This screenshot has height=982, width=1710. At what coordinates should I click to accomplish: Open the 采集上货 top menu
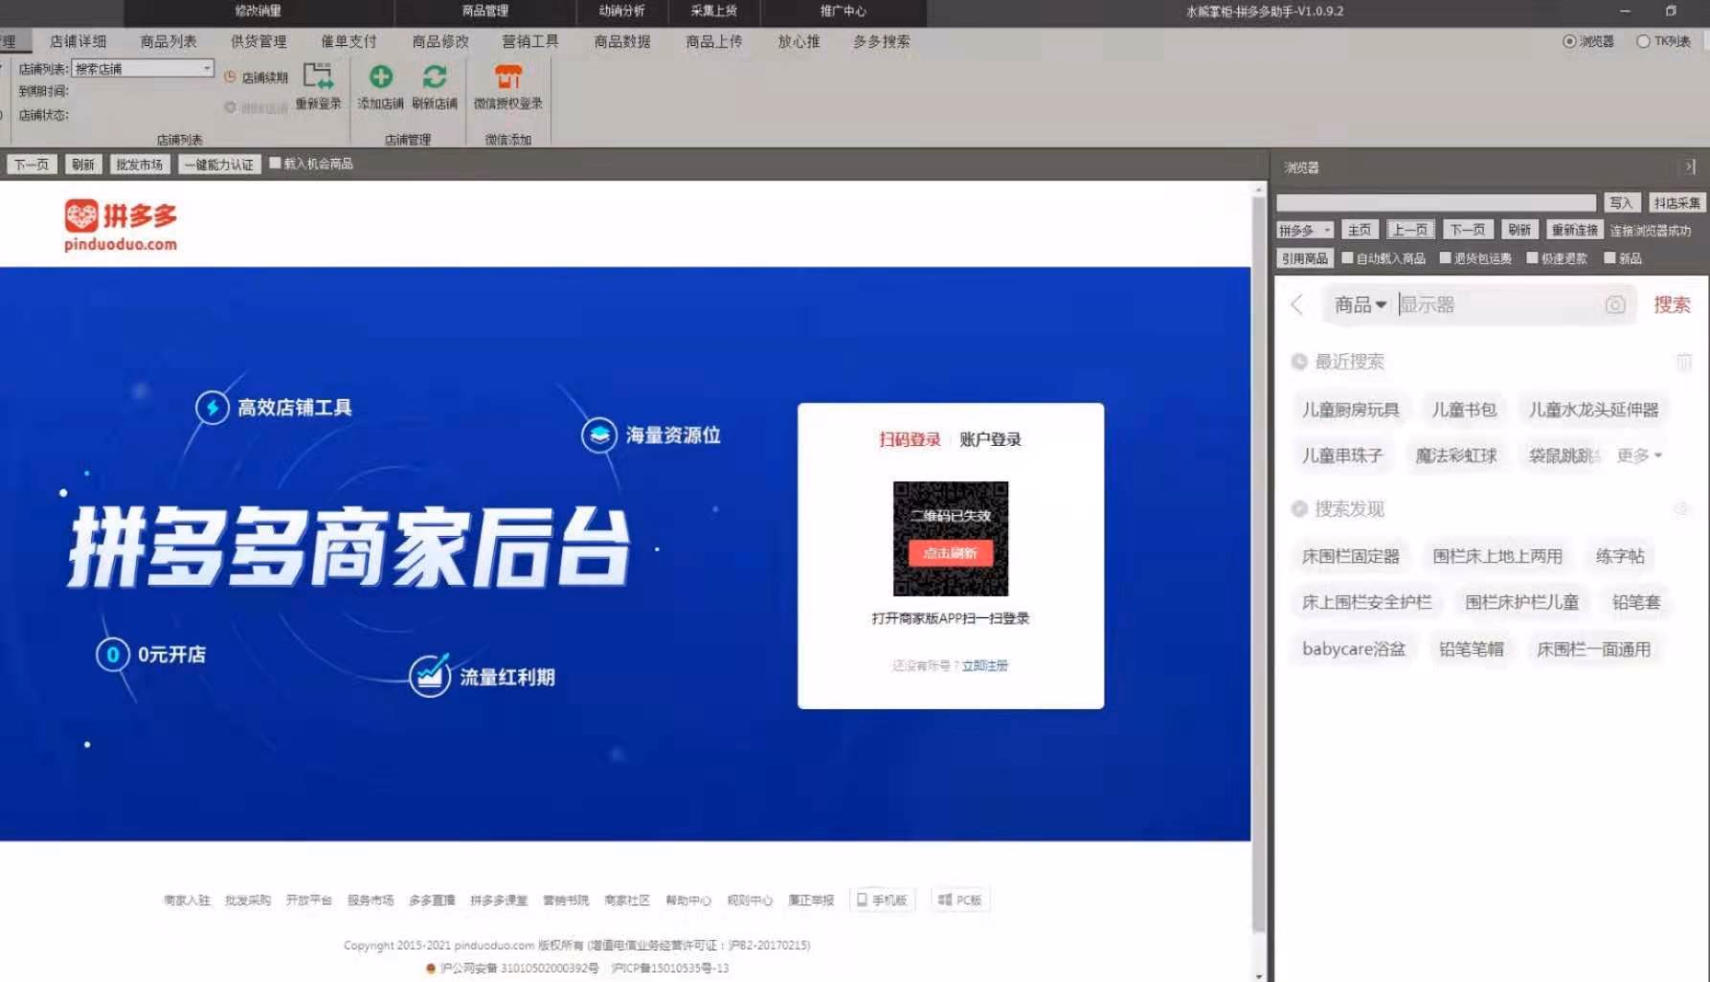(714, 11)
